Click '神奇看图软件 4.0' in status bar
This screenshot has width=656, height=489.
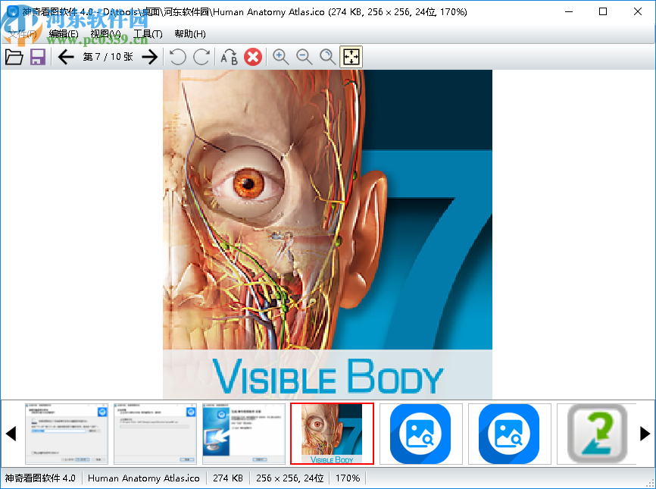[x=40, y=478]
